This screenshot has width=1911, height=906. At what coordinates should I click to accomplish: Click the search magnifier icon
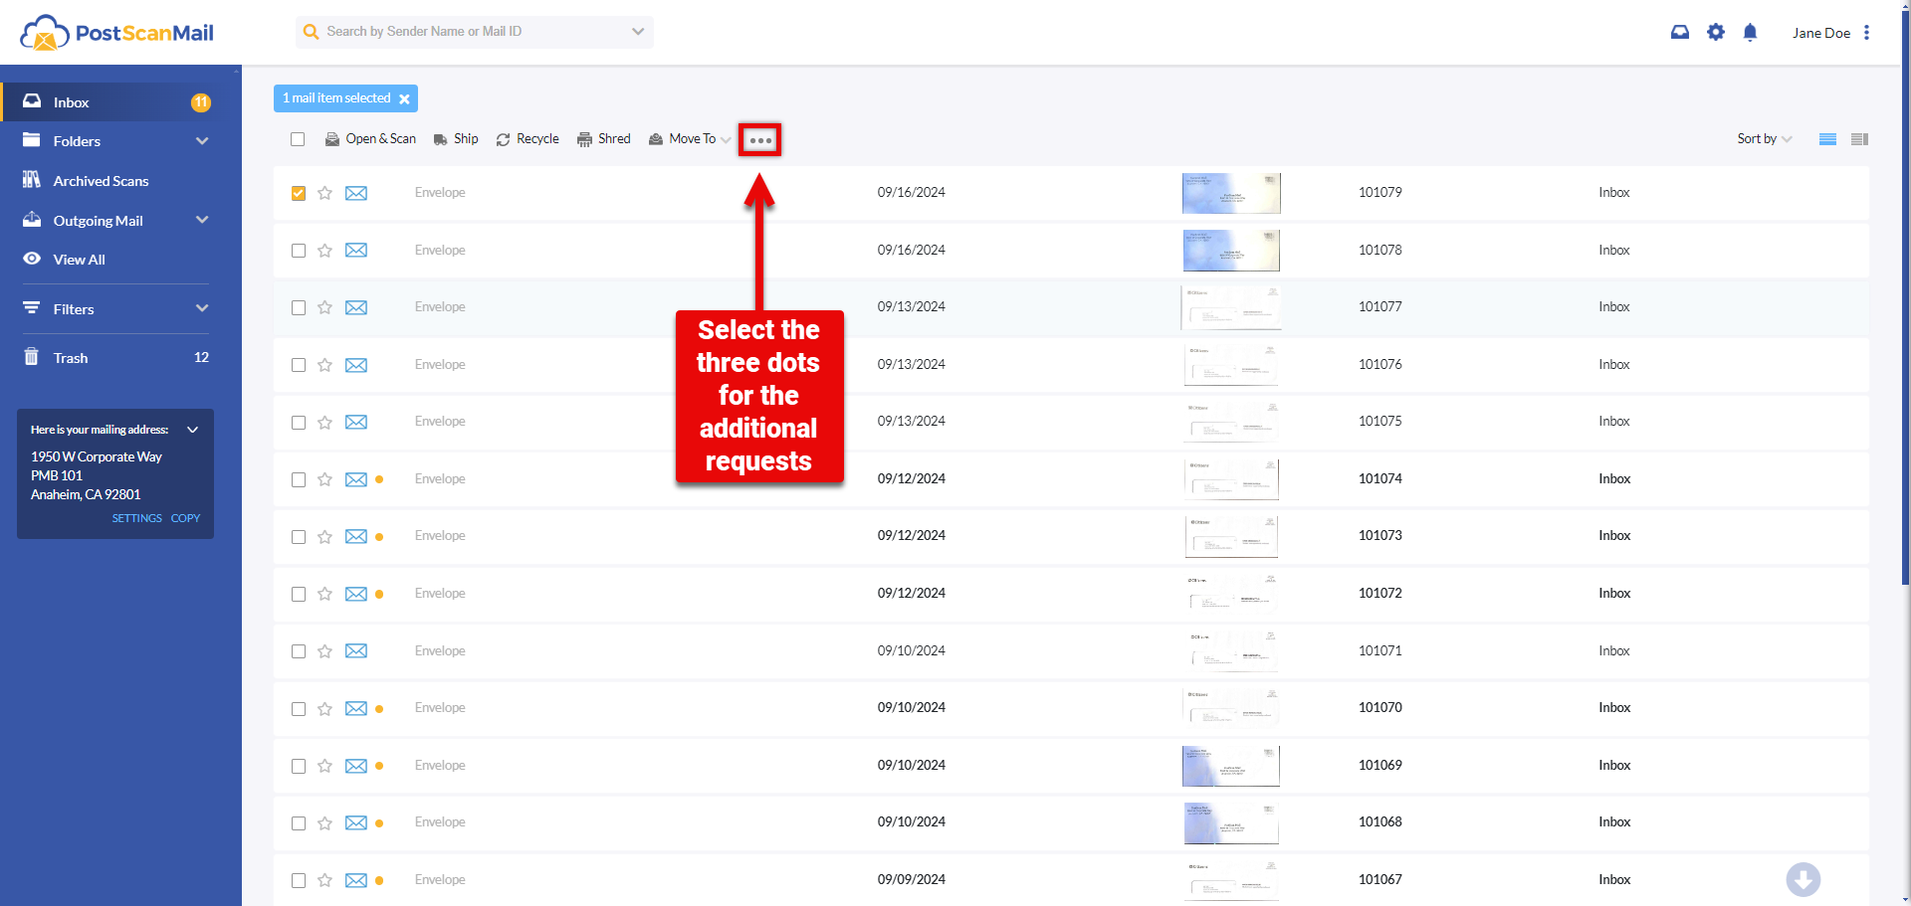(x=311, y=32)
